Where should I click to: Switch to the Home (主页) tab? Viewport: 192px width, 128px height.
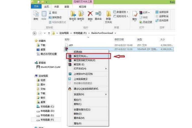click(x=46, y=7)
